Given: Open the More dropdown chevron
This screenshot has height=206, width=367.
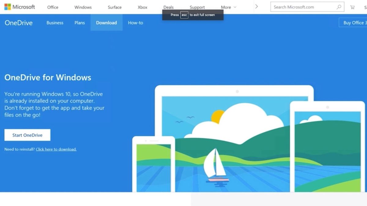Looking at the screenshot, I should pyautogui.click(x=235, y=7).
